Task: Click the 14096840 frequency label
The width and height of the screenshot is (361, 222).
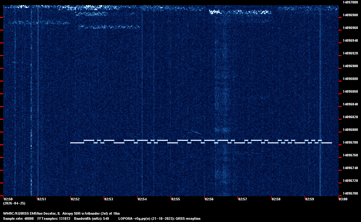Action: [350, 104]
